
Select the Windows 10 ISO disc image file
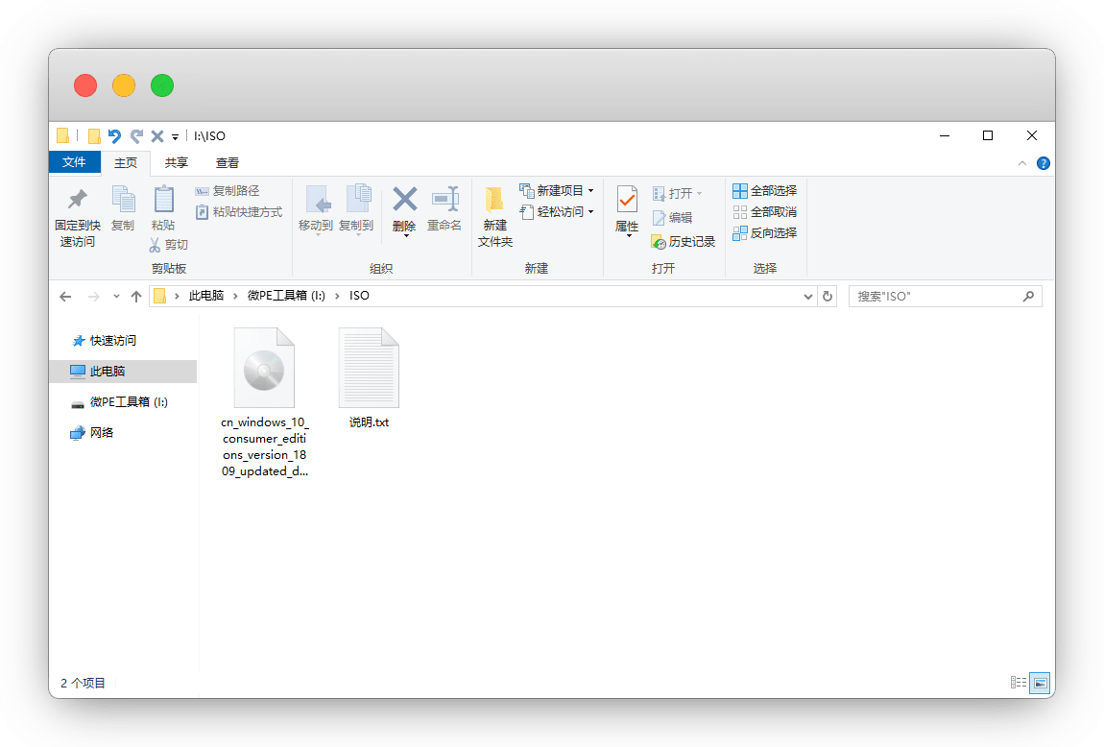pyautogui.click(x=264, y=369)
